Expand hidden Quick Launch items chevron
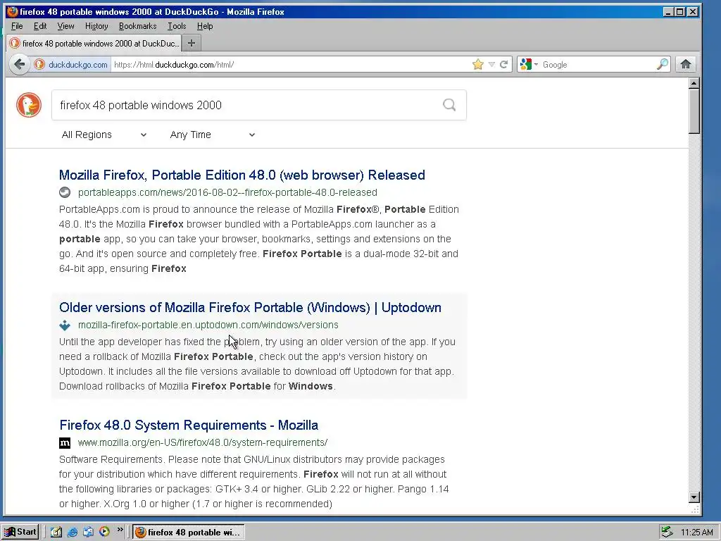721x541 pixels. (x=120, y=530)
